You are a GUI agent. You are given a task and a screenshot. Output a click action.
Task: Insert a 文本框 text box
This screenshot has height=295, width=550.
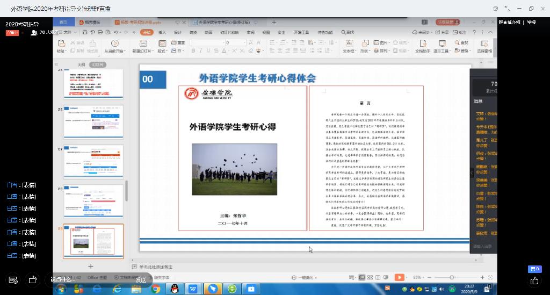pos(349,43)
